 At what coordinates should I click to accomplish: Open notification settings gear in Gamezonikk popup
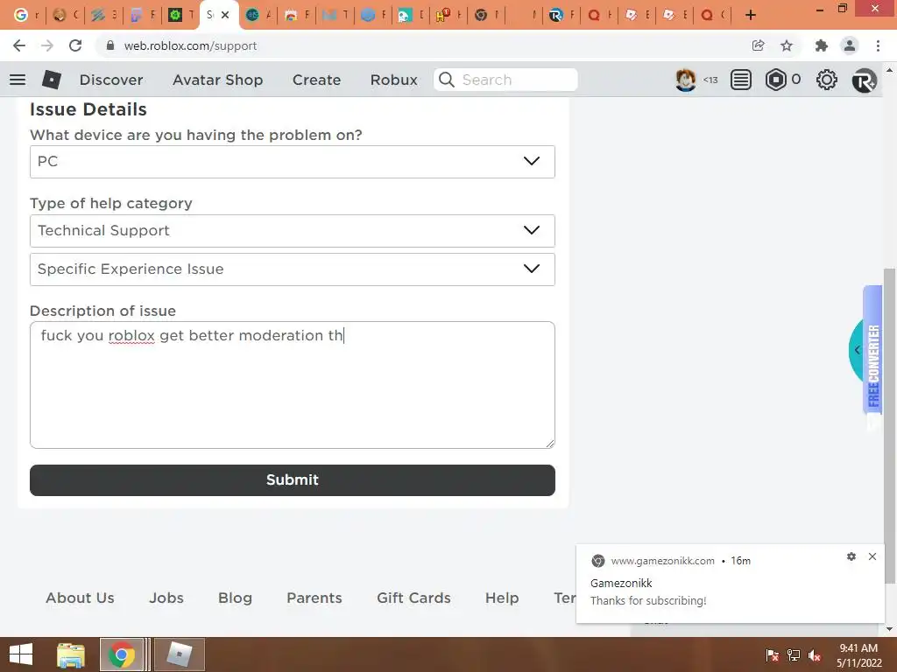click(851, 556)
